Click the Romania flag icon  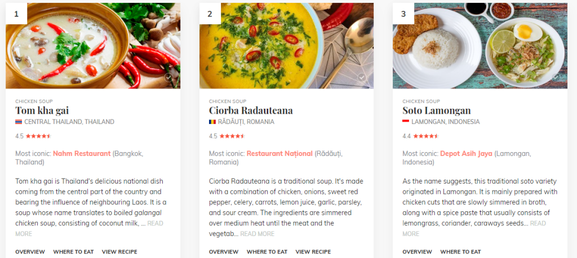[212, 122]
